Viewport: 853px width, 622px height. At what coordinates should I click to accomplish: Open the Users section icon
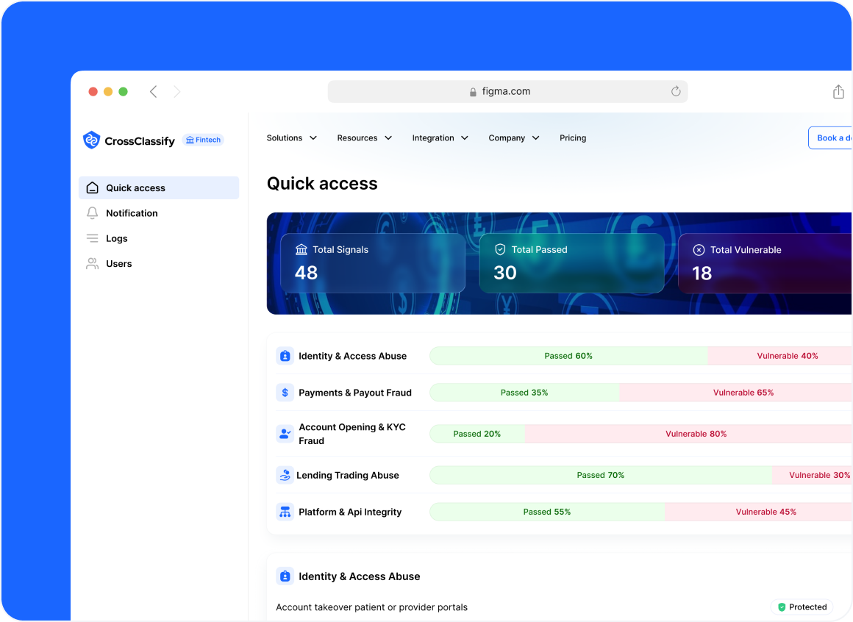(93, 263)
